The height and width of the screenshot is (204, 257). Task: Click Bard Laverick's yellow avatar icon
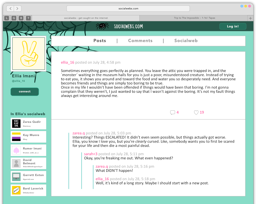pyautogui.click(x=17, y=190)
